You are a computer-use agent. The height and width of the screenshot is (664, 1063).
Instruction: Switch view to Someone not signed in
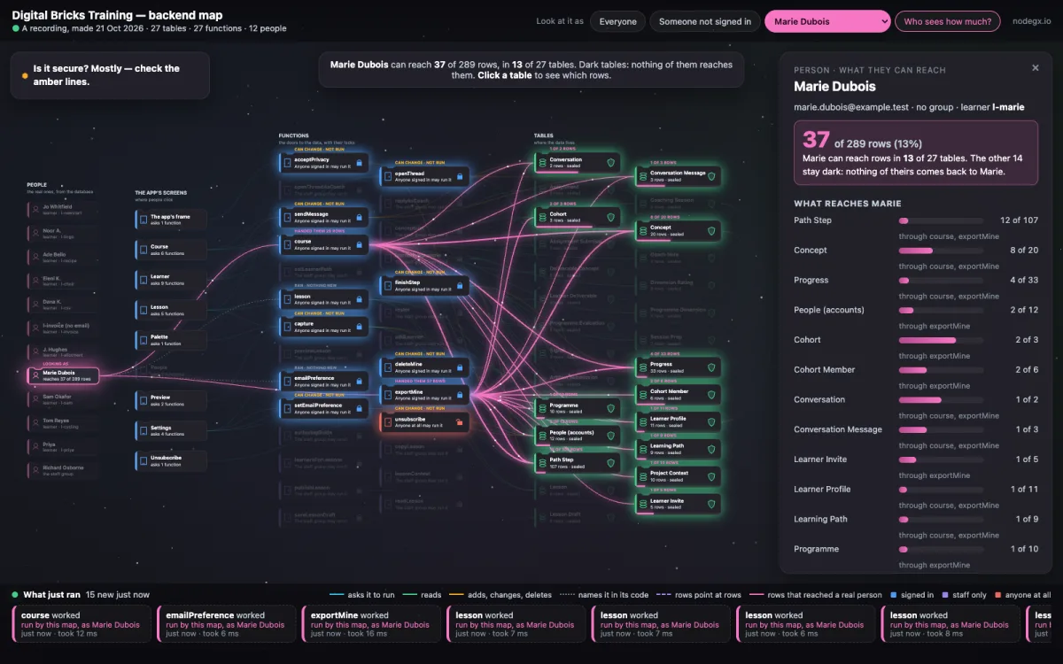coord(704,21)
